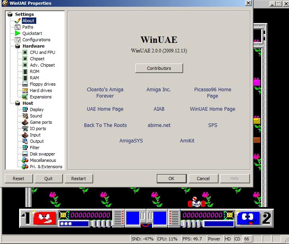This screenshot has height=244, width=289.
Task: Click the RAM chip icon
Action: [x=25, y=78]
